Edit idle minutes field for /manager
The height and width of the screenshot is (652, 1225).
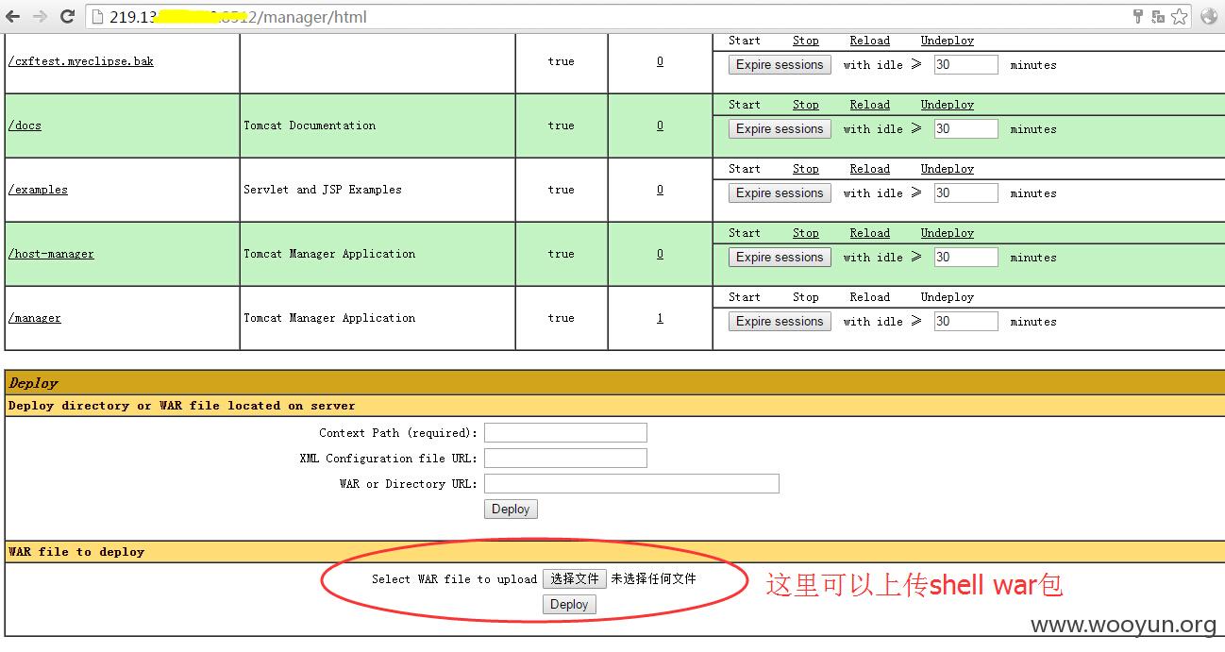coord(965,322)
